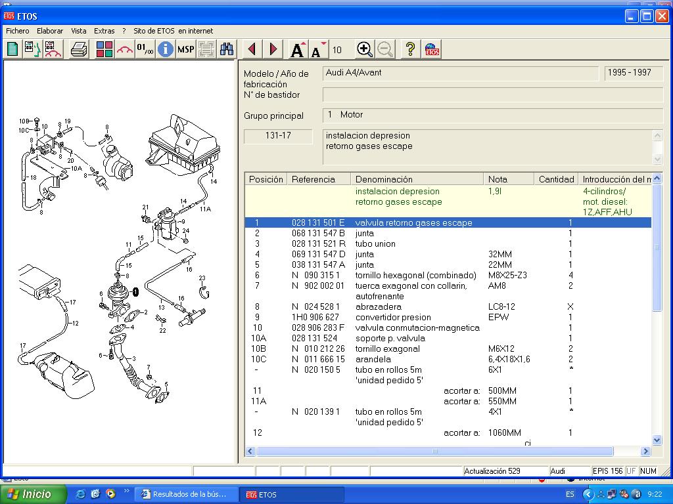The width and height of the screenshot is (673, 504).
Task: Click the toolbar icon with red arcs selector
Action: tap(53, 49)
